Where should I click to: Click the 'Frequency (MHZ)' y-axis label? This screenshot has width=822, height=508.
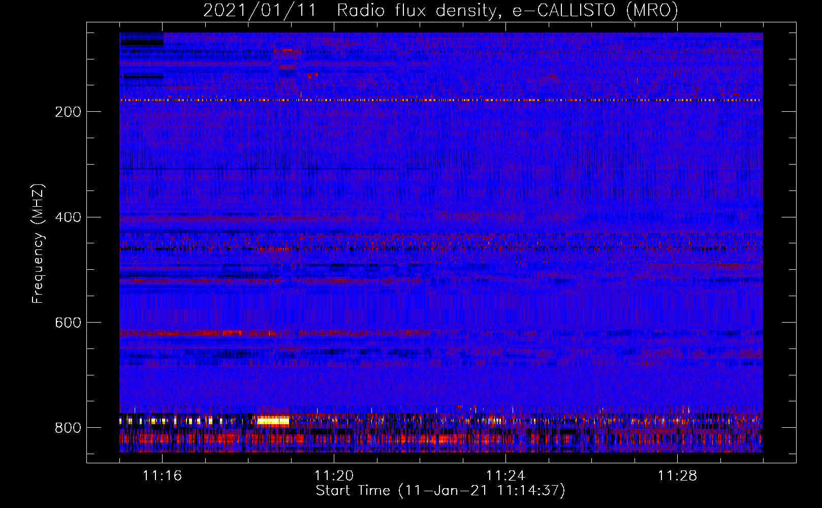(x=38, y=243)
